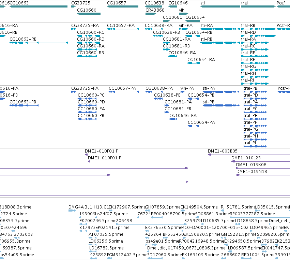
Task: Select transcript CG10657-RA
Action: coord(123,29)
